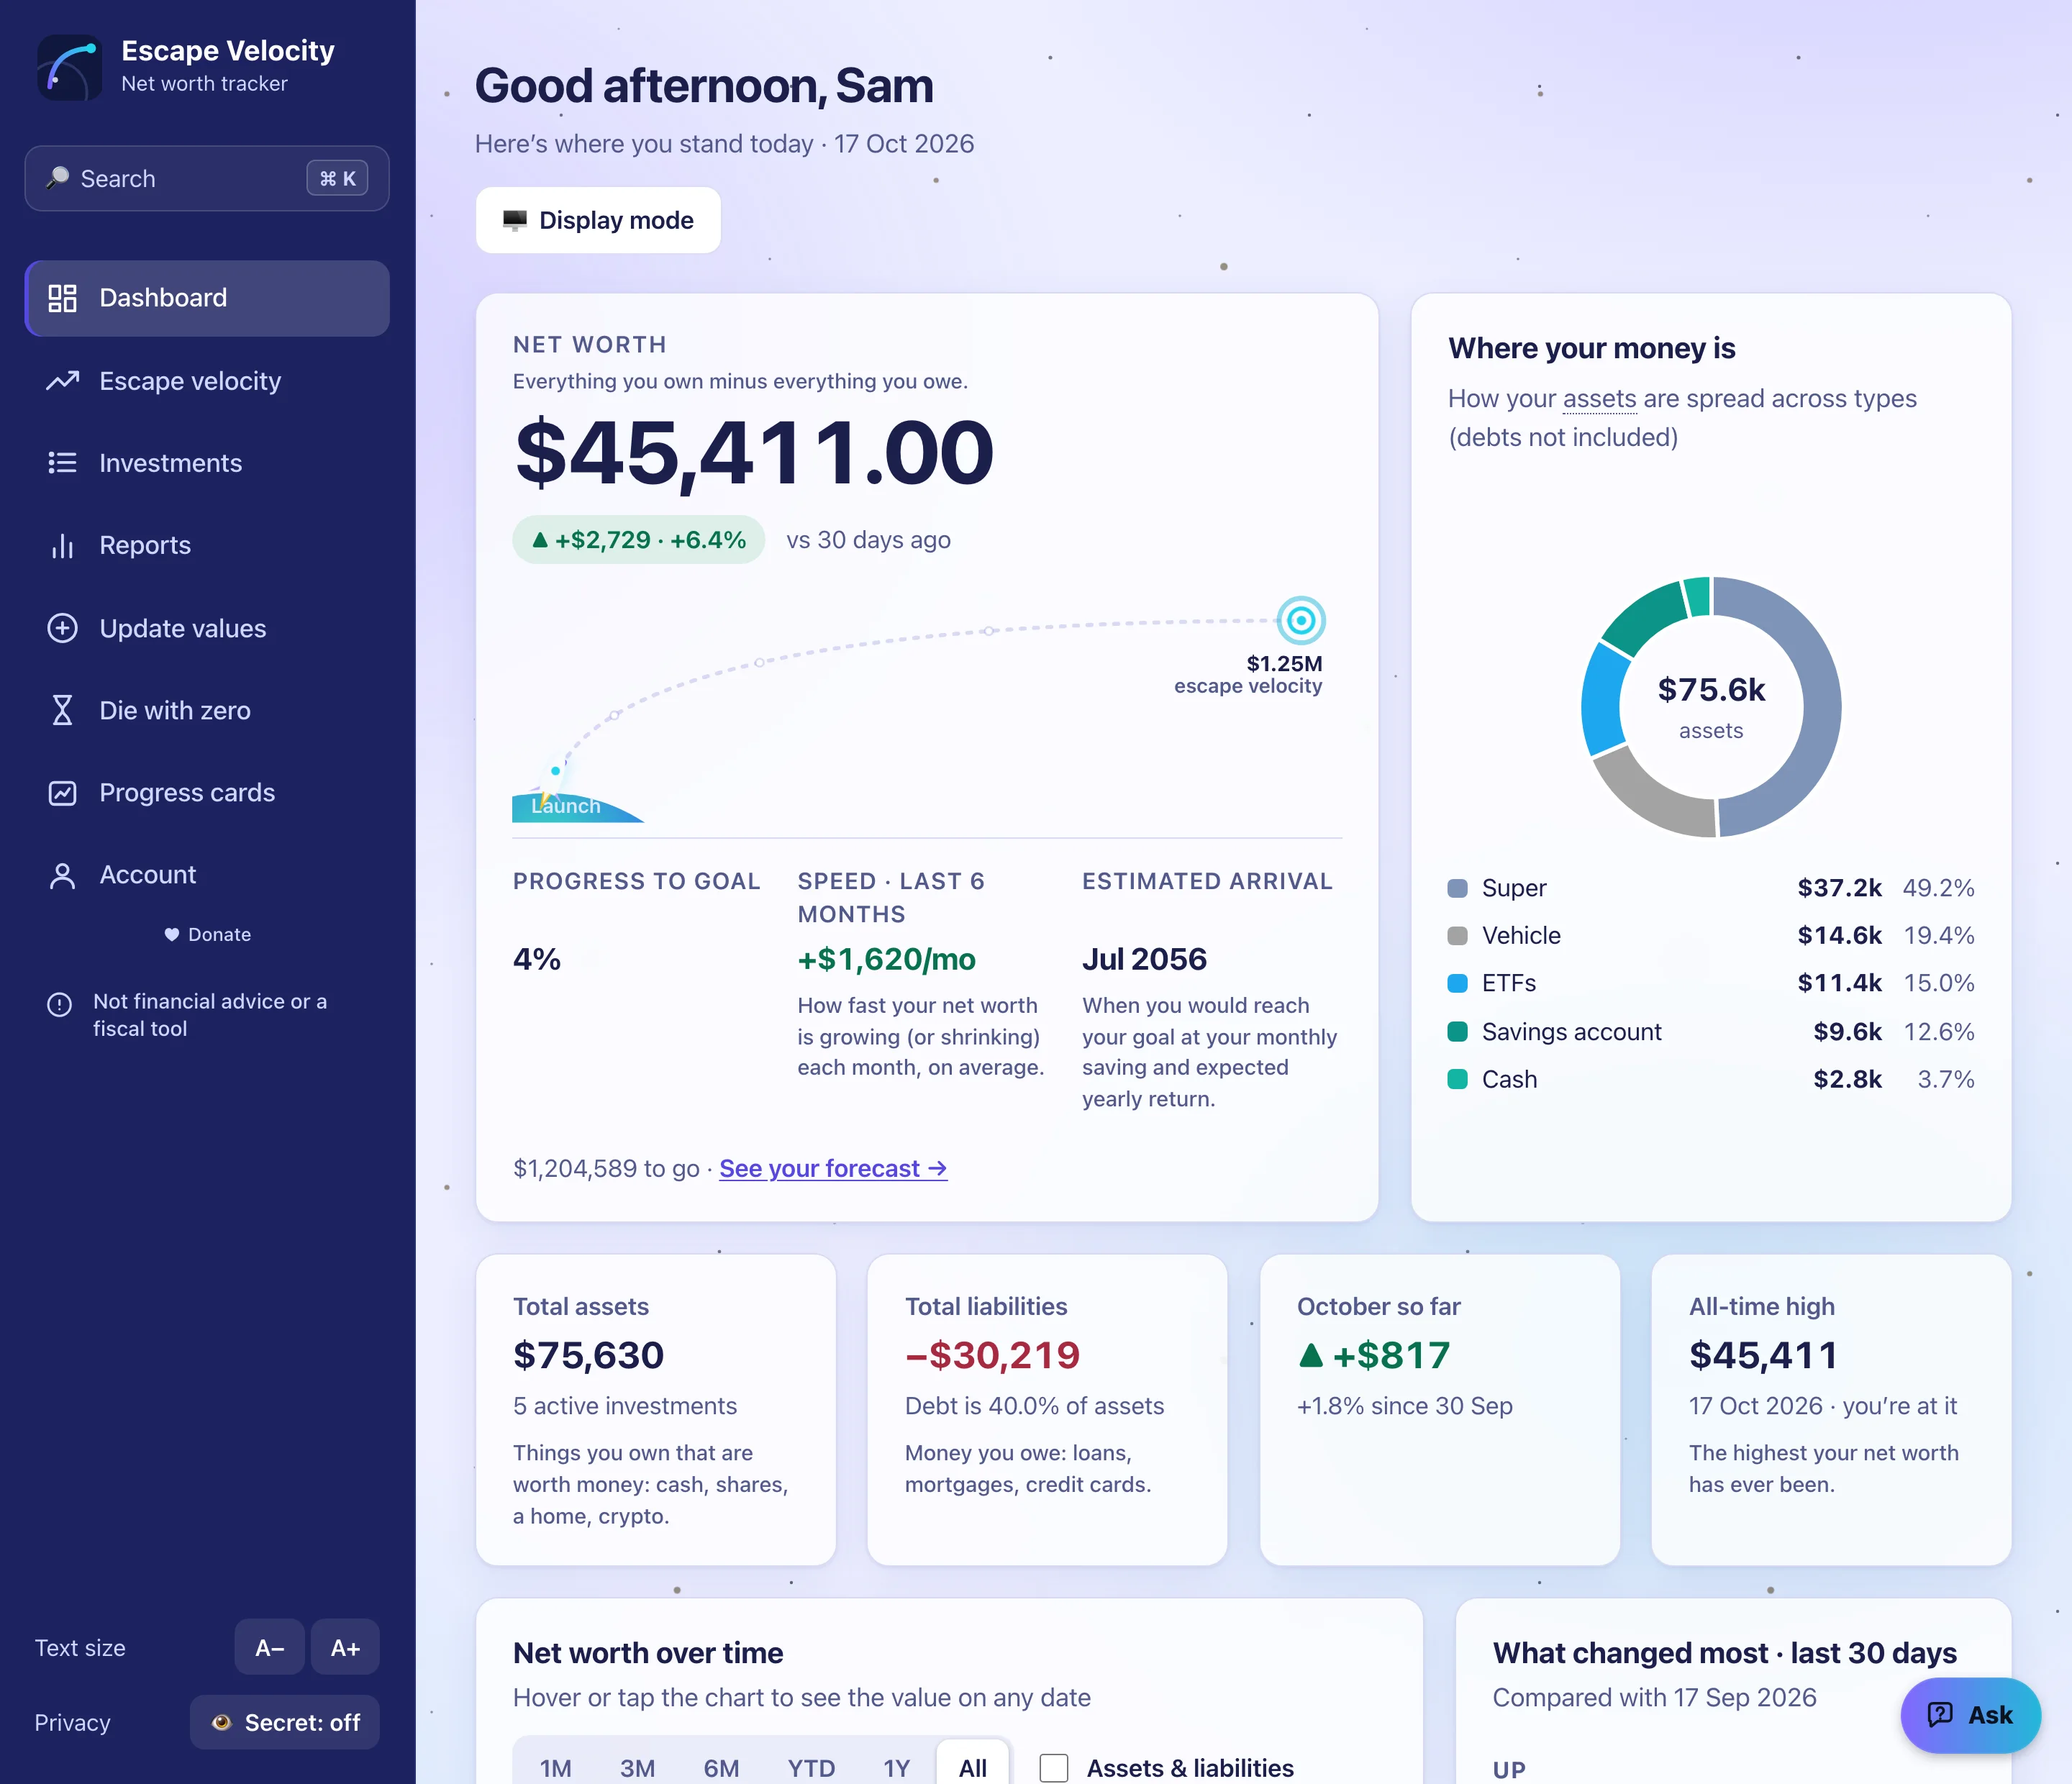The height and width of the screenshot is (1784, 2072).
Task: Click the donut chart center $75.6k
Action: click(1711, 689)
